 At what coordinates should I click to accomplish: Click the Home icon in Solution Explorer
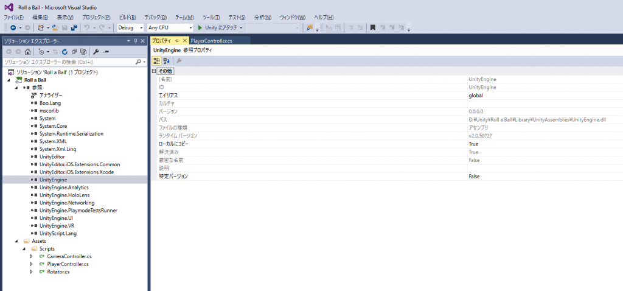(27, 52)
